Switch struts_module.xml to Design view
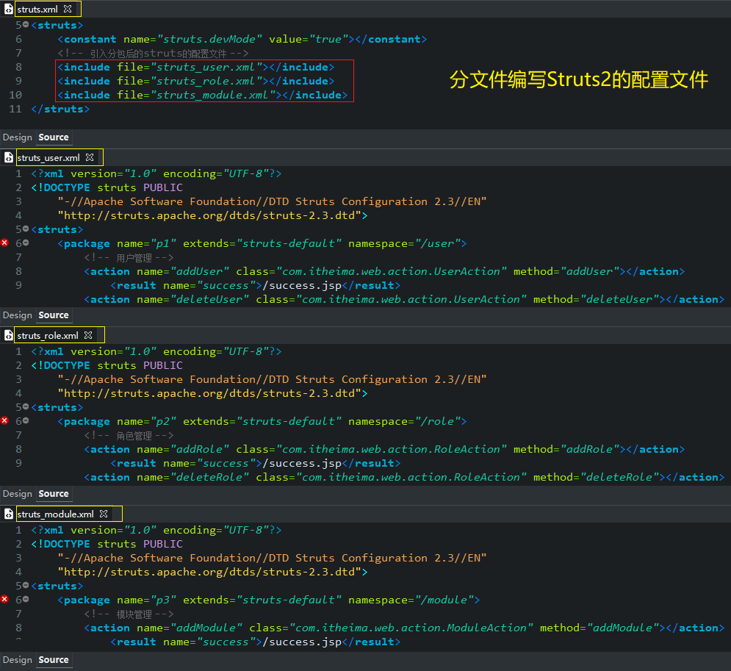Image resolution: width=731 pixels, height=671 pixels. [x=17, y=660]
